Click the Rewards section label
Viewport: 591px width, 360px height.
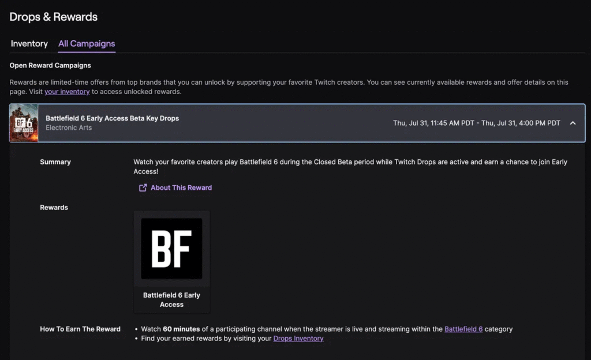tap(54, 208)
